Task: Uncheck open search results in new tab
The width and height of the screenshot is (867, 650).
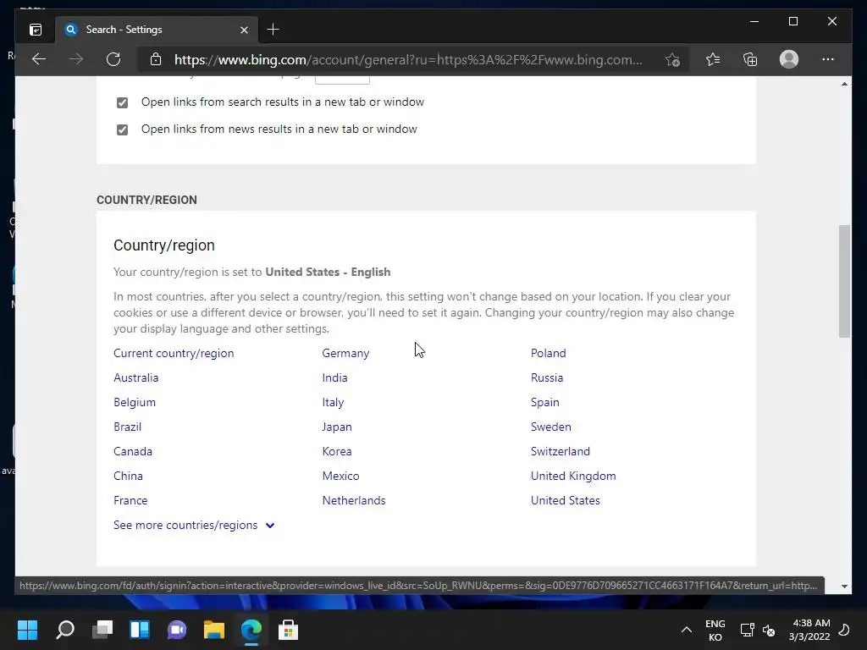Action: coord(122,102)
